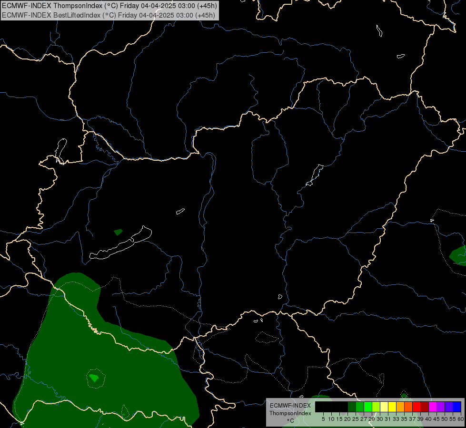Screen dimensions: 466x428
Task: Click legend tick value '35'
Action: coord(404,419)
